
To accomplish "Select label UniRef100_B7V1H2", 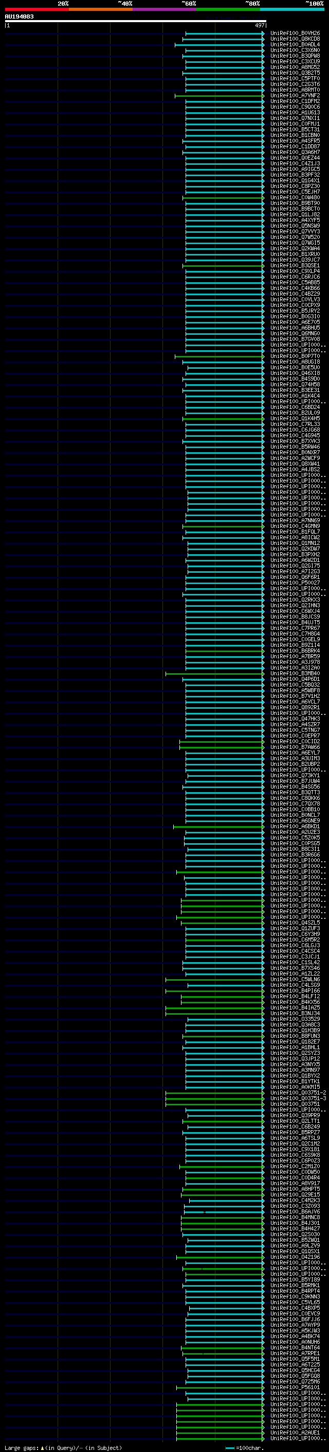I will click(295, 696).
